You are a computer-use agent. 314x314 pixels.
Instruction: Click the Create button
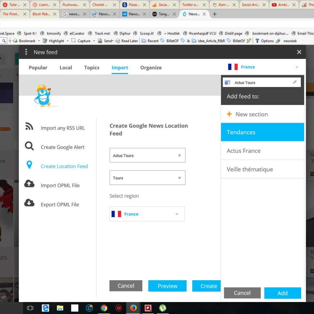pos(206,286)
